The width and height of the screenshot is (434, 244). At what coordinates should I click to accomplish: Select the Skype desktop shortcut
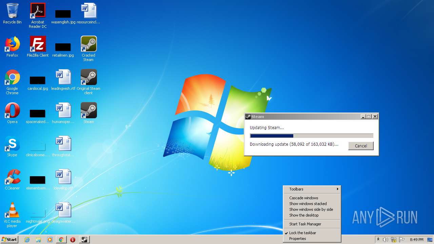point(12,146)
